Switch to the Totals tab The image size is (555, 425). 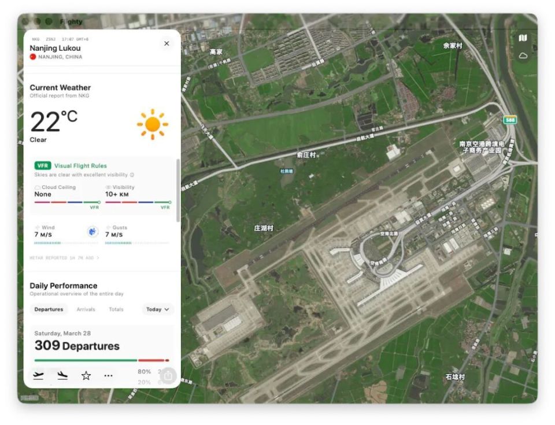[116, 309]
